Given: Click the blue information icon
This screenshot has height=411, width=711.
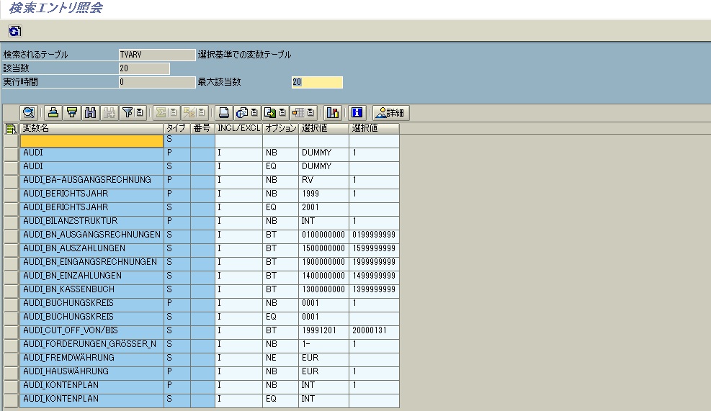Looking at the screenshot, I should coord(356,112).
